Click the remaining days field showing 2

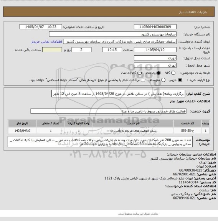pyautogui.click(x=81, y=50)
